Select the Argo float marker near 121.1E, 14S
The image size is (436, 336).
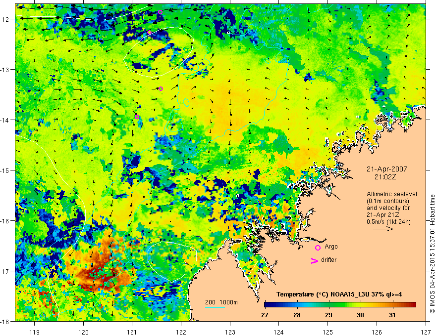point(137,117)
